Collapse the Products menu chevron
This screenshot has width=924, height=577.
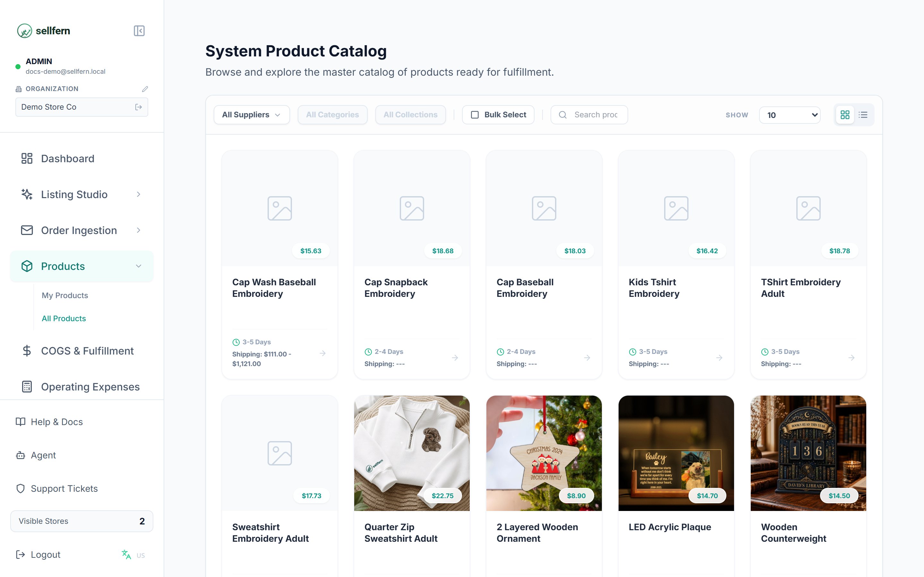[139, 266]
